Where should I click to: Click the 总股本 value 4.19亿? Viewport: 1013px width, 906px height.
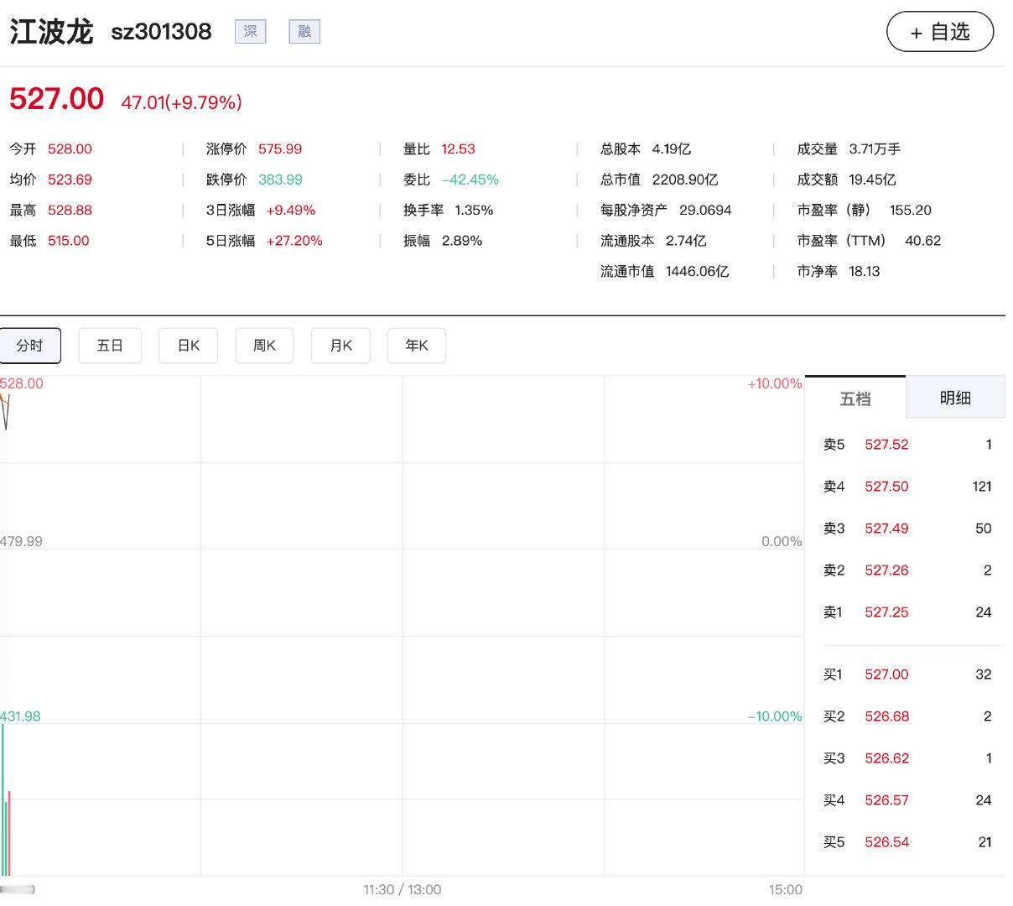(x=672, y=149)
